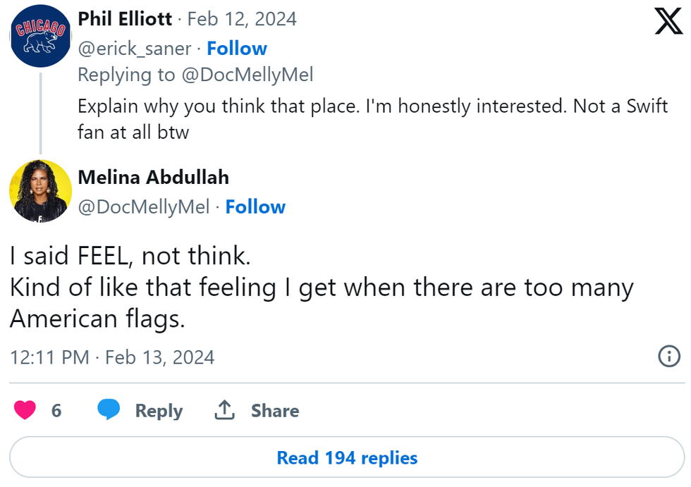Viewport: 691px width, 487px height.
Task: Reply using the speech bubble icon
Action: point(109,410)
